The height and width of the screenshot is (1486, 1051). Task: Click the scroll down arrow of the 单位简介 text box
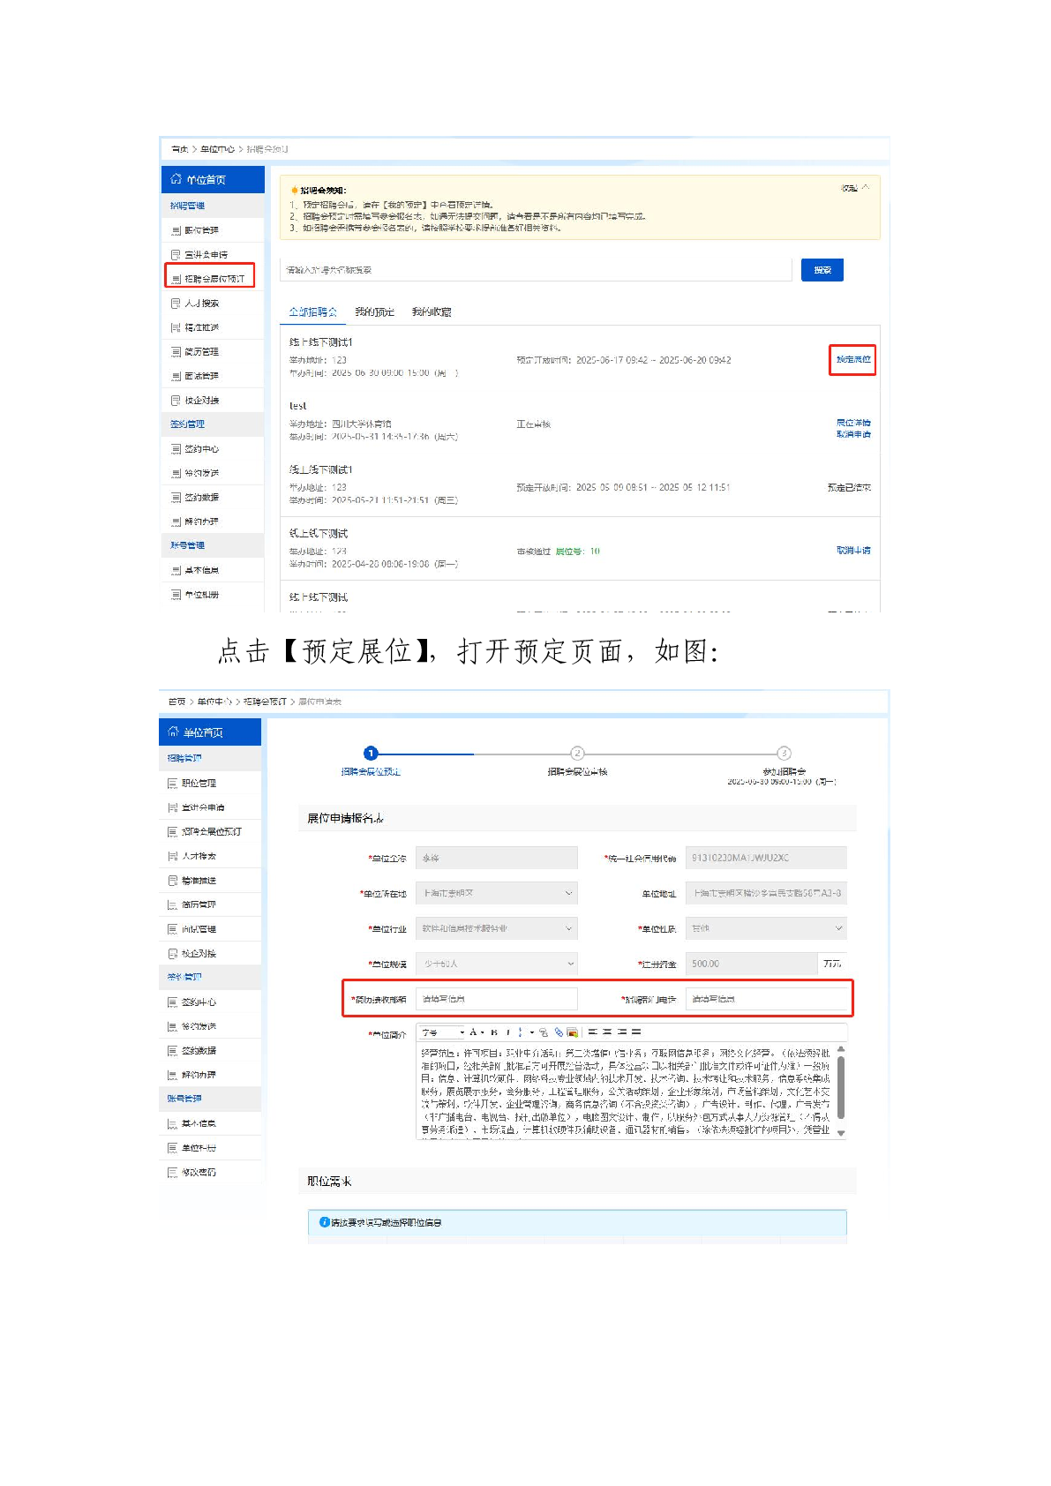coord(841,1133)
